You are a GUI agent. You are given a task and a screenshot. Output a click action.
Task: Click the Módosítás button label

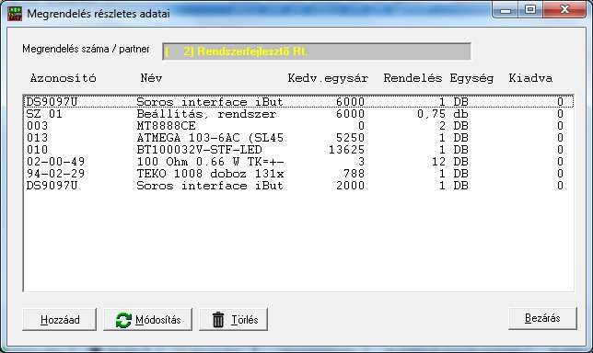tap(158, 320)
